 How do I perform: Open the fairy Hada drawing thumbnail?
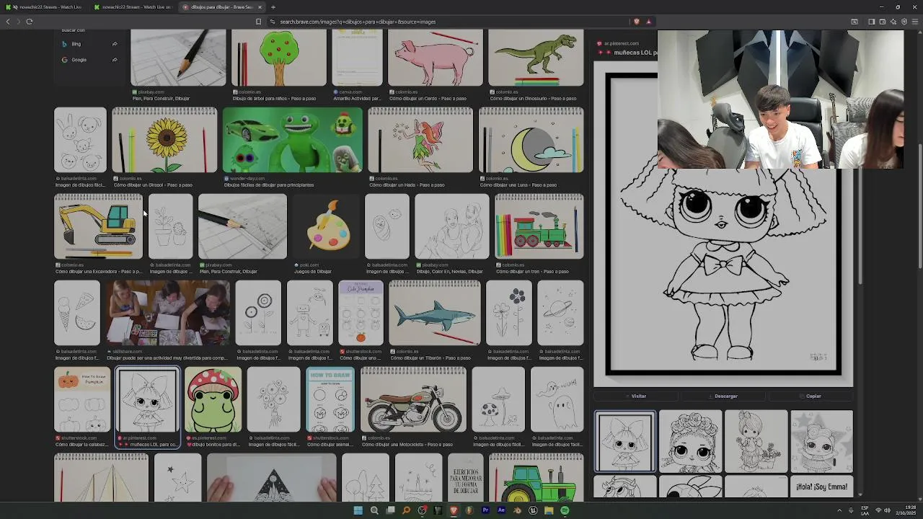point(420,140)
